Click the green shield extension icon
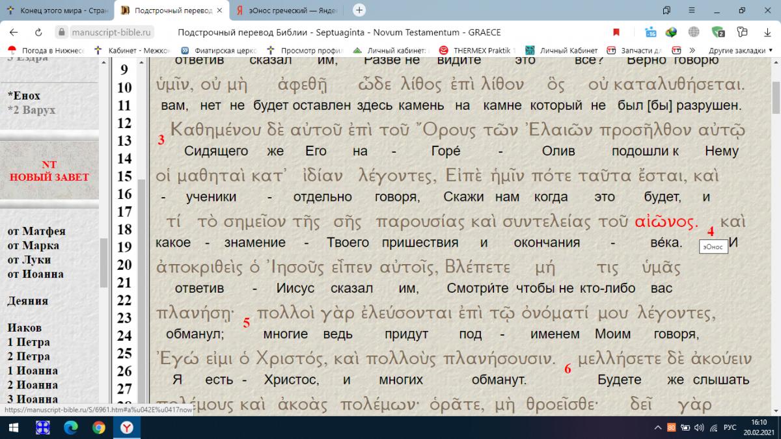 point(718,33)
